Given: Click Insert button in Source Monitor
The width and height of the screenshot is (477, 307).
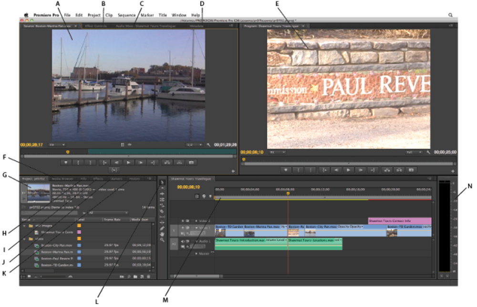Looking at the screenshot, I should point(167,162).
